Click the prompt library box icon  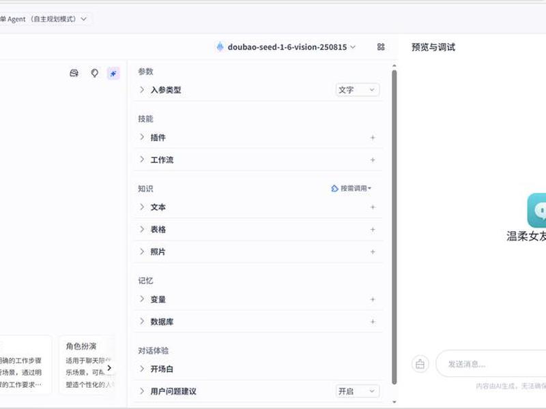(74, 73)
